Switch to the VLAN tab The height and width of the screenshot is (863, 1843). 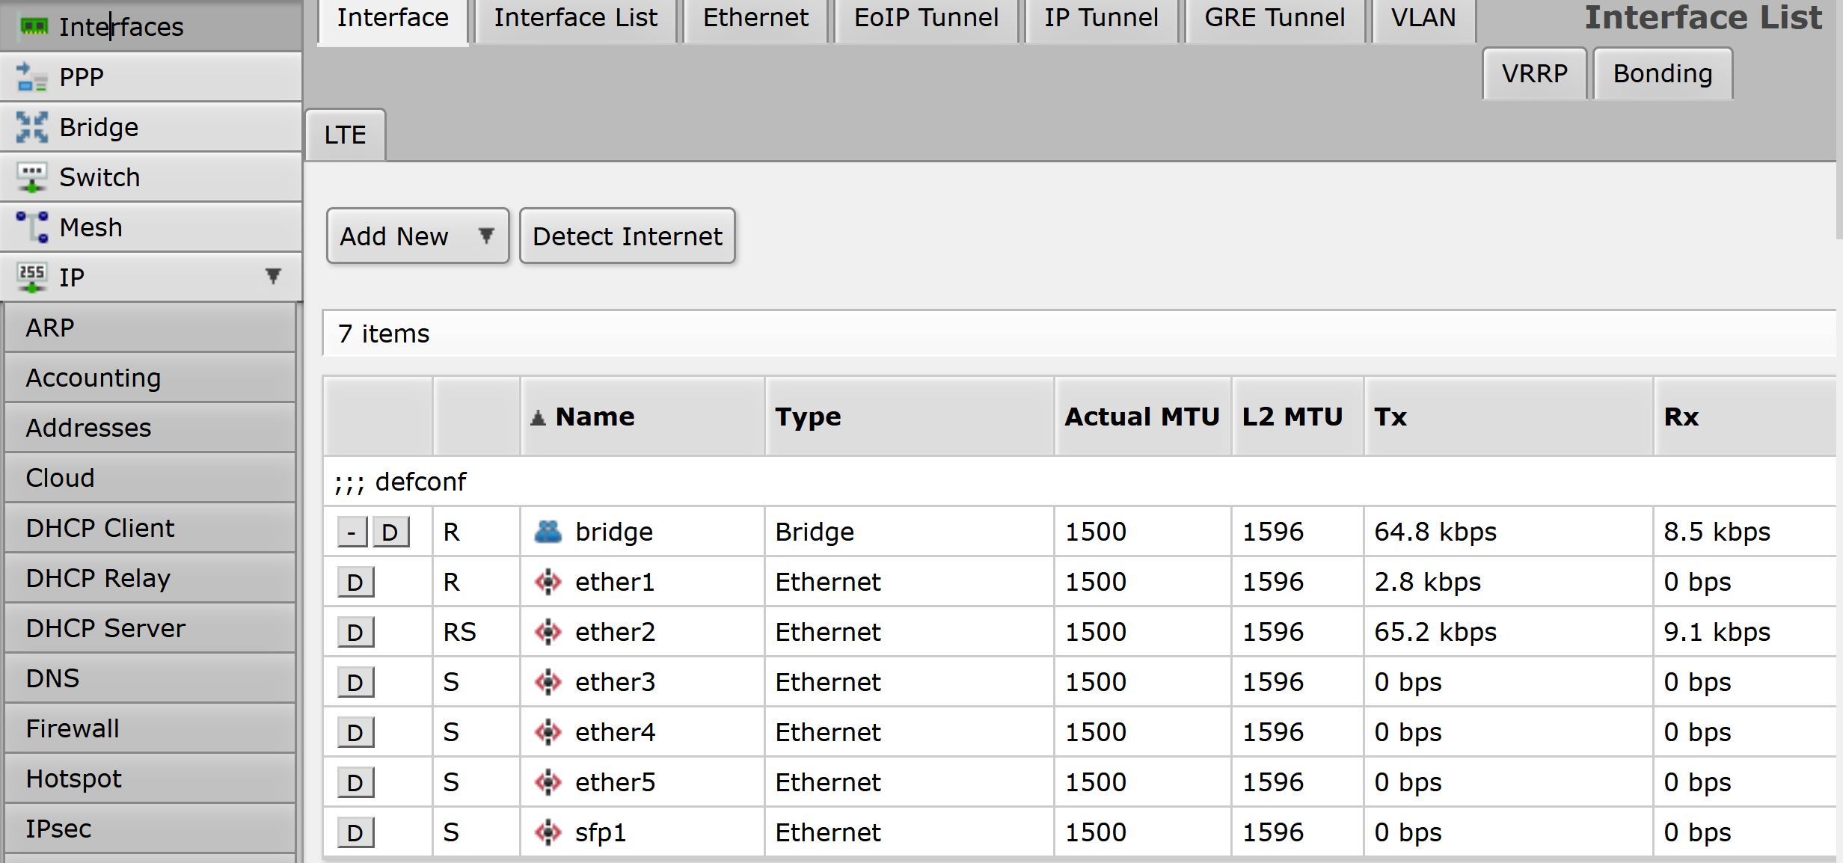click(x=1422, y=16)
